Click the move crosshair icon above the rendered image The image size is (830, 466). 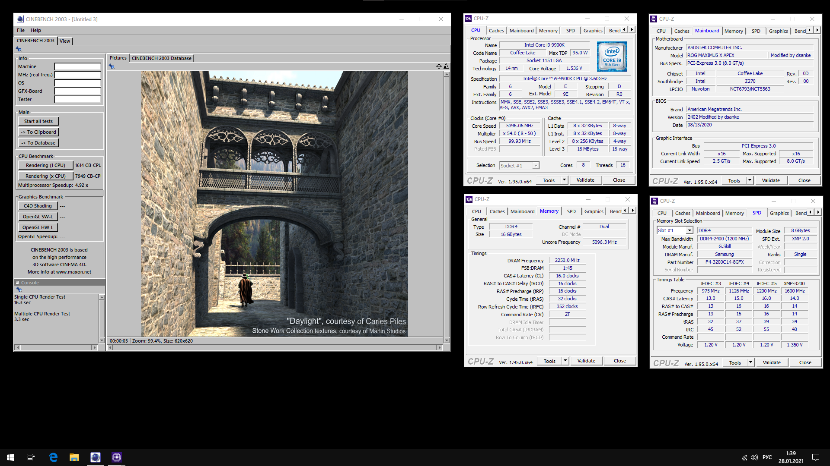click(439, 66)
